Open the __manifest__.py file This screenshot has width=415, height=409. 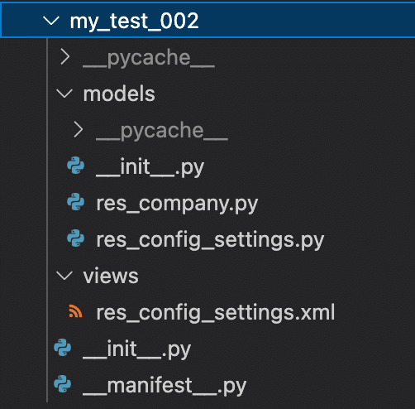pyautogui.click(x=165, y=387)
